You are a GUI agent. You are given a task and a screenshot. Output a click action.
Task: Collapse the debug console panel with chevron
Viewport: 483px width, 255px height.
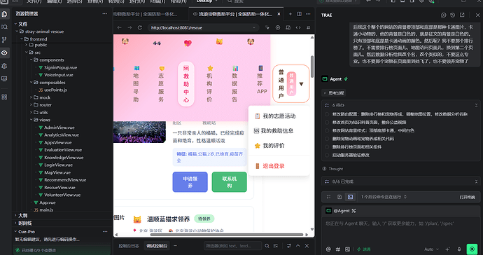[x=298, y=246]
